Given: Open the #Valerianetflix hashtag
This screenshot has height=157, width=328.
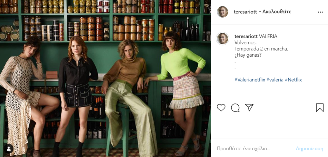Looking at the screenshot, I should coord(250,80).
